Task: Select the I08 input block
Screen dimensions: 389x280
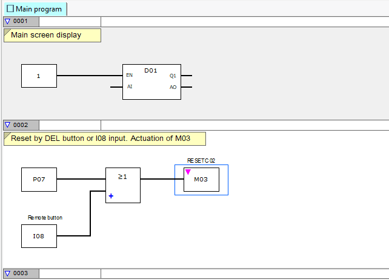Action: (x=39, y=236)
